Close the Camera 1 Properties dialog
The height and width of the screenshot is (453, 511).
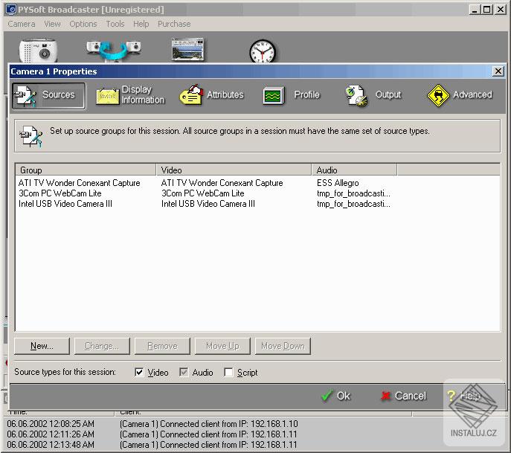pyautogui.click(x=498, y=71)
